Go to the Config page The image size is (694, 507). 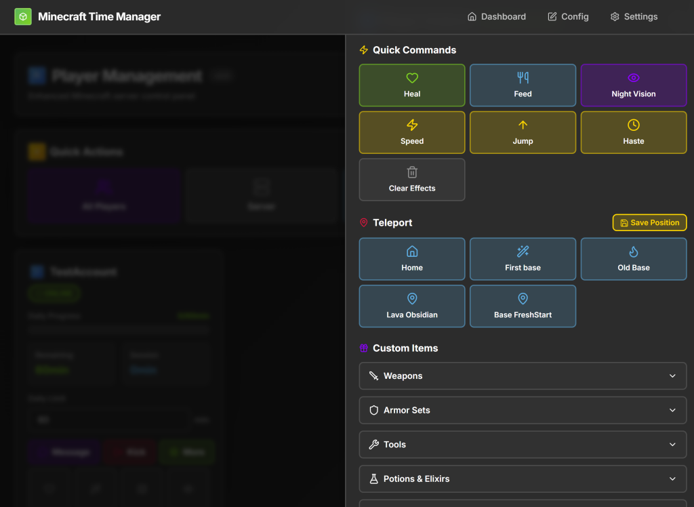[x=568, y=17]
